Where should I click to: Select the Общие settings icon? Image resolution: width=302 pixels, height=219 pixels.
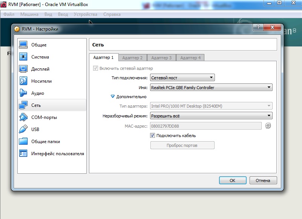(x=23, y=45)
